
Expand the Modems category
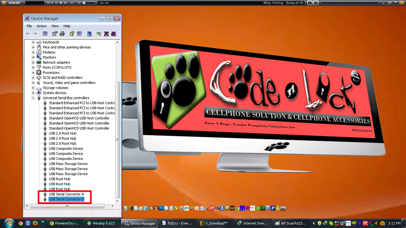point(33,52)
